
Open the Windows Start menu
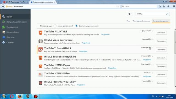click(x=4, y=97)
